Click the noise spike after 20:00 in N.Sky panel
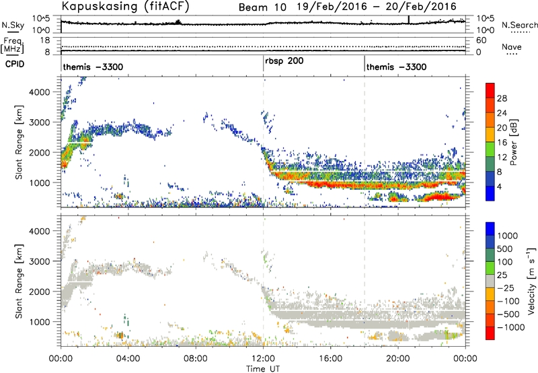 click(x=409, y=20)
